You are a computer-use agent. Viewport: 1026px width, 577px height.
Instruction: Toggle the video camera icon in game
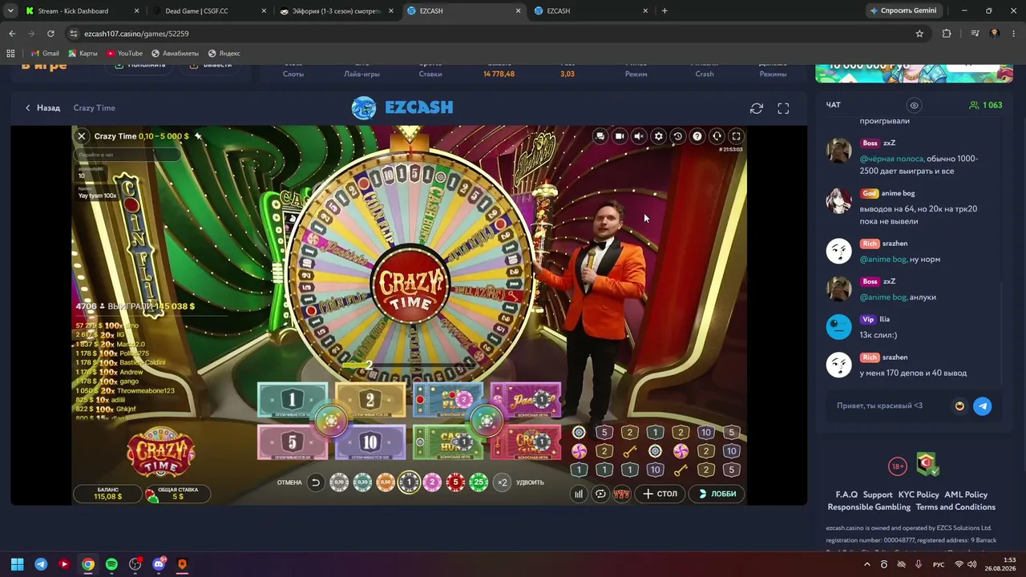click(x=620, y=136)
